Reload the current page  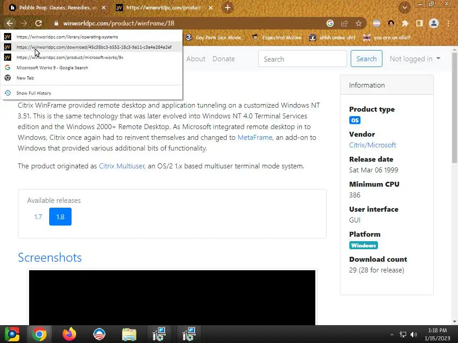38,23
